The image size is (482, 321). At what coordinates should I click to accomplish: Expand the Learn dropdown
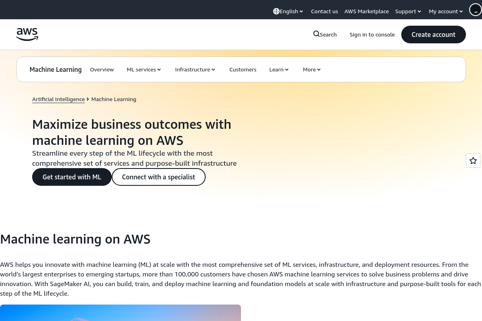click(279, 69)
